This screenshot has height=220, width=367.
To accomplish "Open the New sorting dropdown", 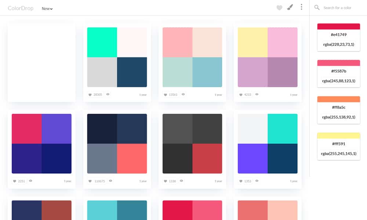I will 47,8.
